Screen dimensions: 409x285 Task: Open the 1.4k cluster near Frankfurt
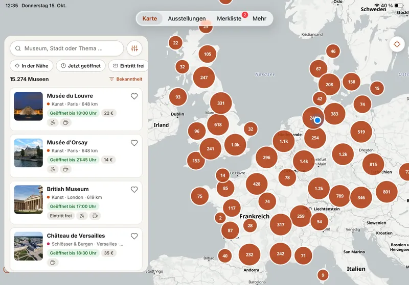(x=304, y=161)
